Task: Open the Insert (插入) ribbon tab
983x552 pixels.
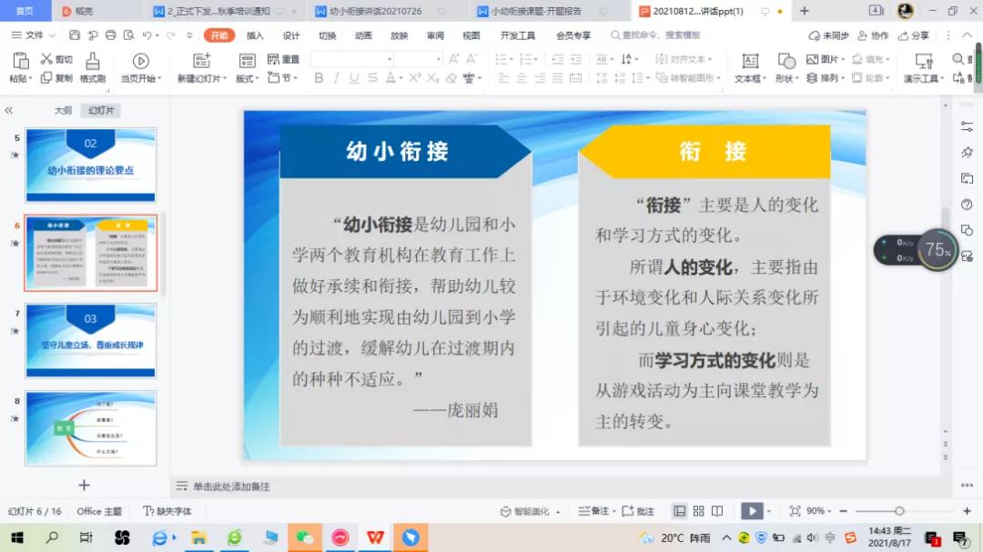Action: point(255,35)
